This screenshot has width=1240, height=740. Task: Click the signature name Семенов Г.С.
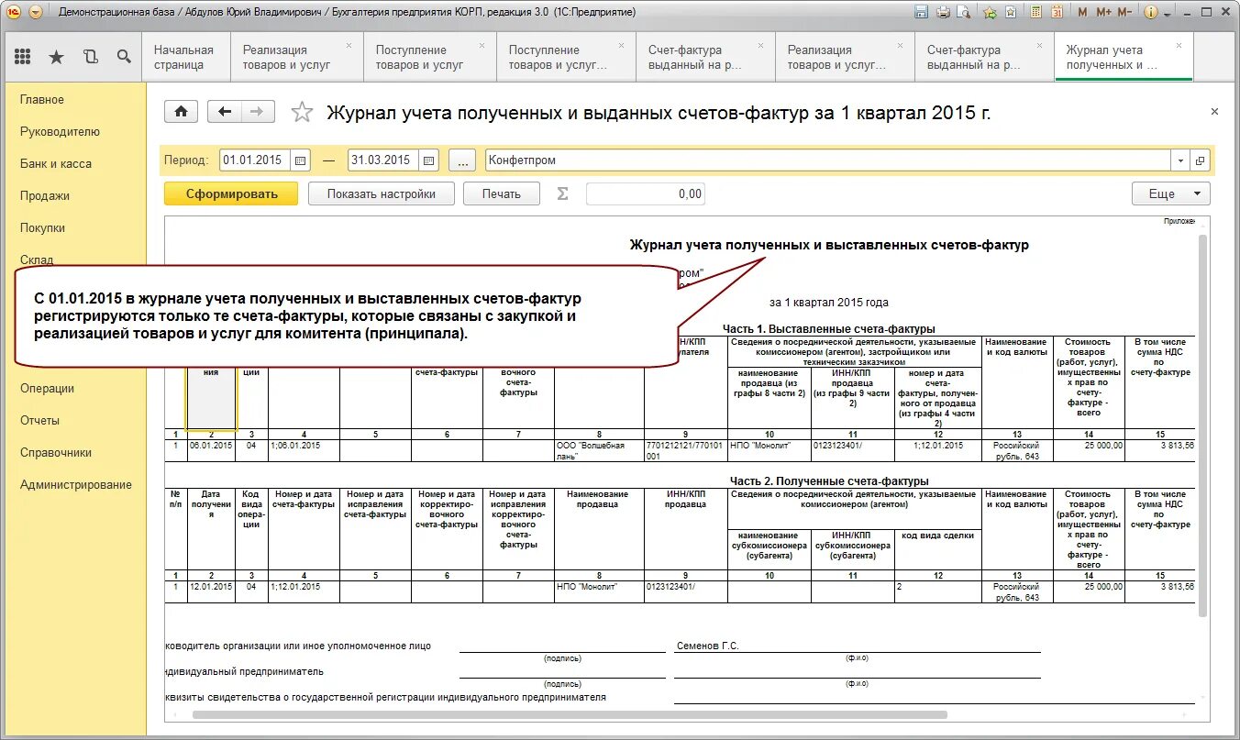707,646
